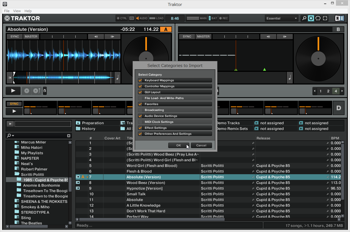Image resolution: width=350 pixels, height=232 pixels.
Task: Open the Essential layout dropdown
Action: pos(281,18)
